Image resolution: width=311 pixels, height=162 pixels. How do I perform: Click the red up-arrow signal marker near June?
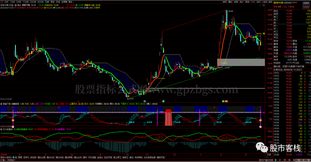(13, 108)
